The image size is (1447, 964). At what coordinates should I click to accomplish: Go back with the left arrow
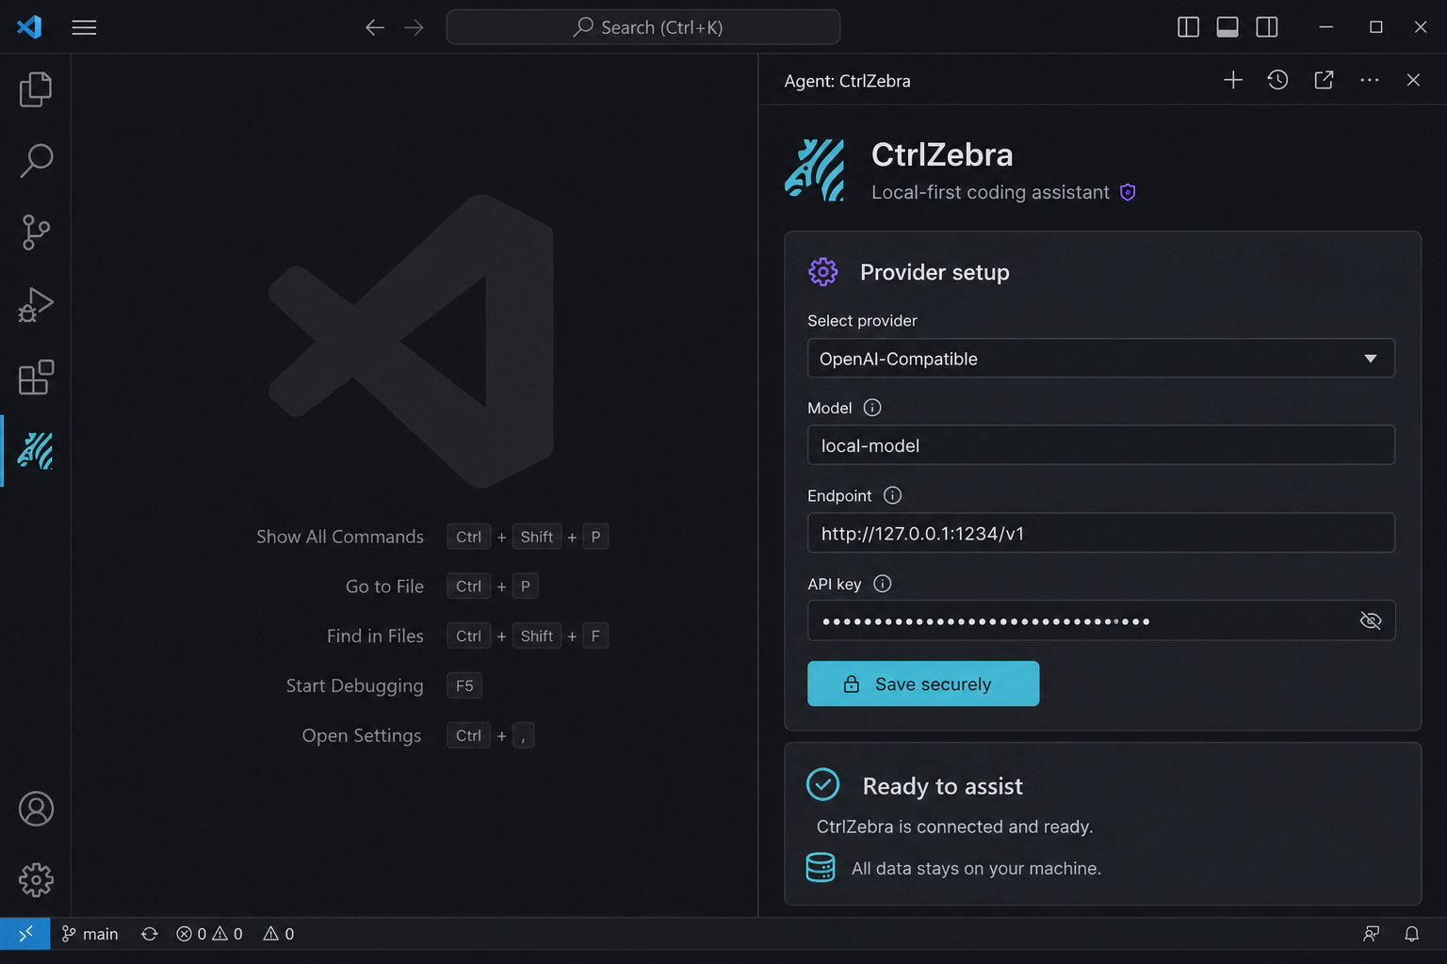coord(375,27)
